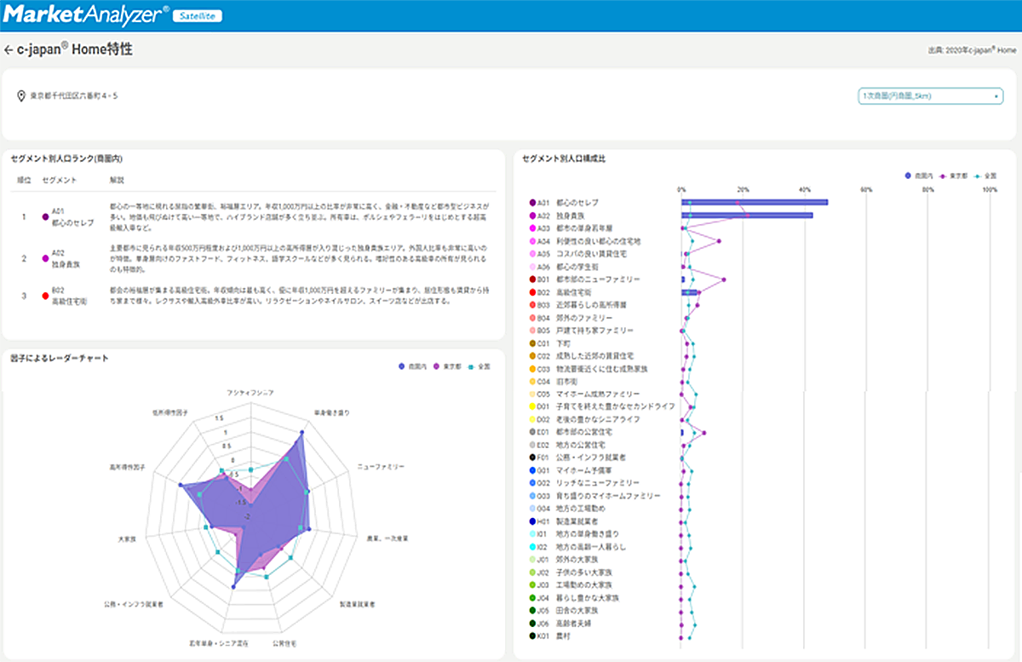
Task: Click the 単身働き盛り data point on radar chart
Action: (x=301, y=434)
